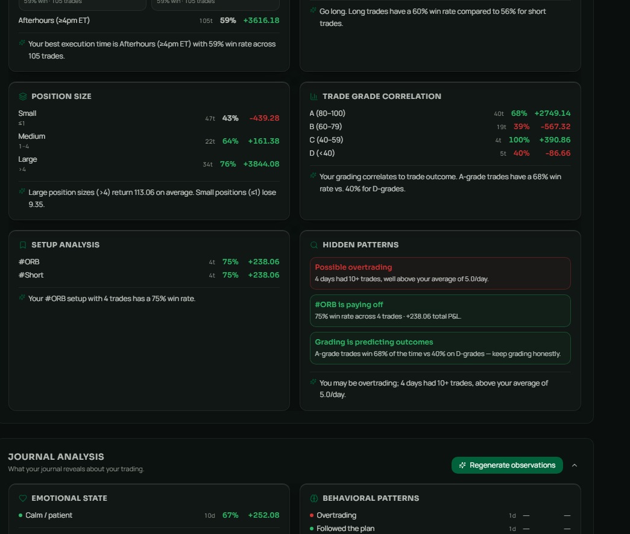Click the +3616.18 Afterhours P&L value
This screenshot has height=534, width=630.
tap(261, 21)
